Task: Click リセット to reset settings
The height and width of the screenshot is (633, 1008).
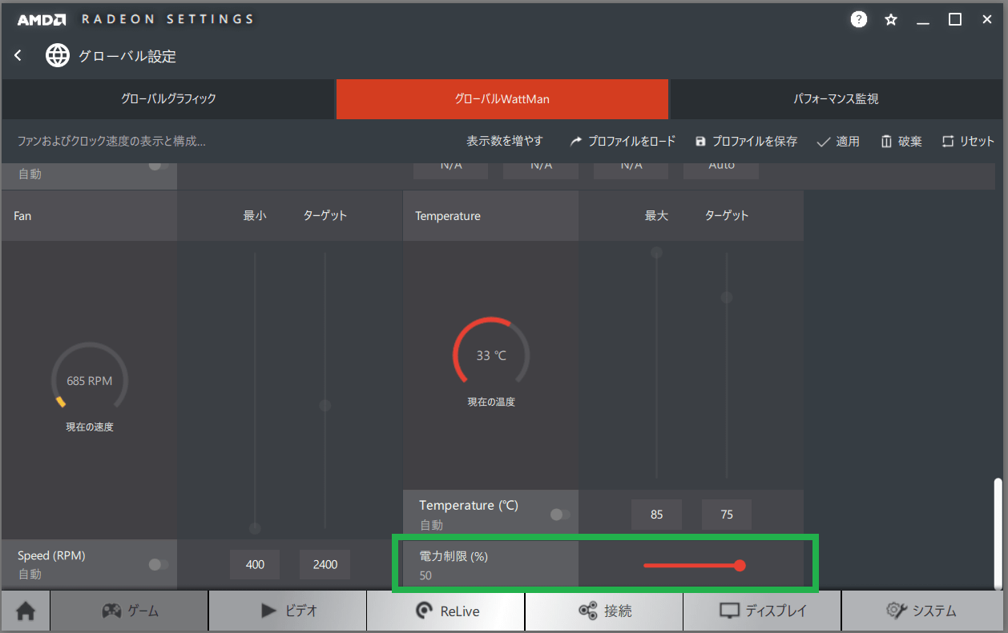Action: coord(968,141)
